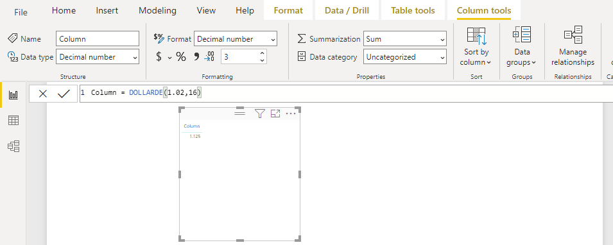Click the visual drag handle icon

click(239, 114)
